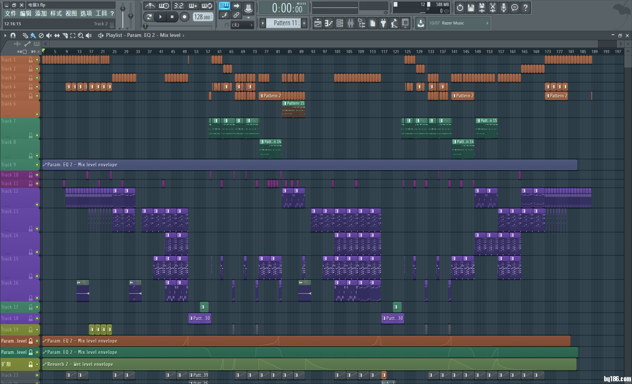Select the playlist pencil draw tool
Screen dimensions: 632x384
pos(25,35)
